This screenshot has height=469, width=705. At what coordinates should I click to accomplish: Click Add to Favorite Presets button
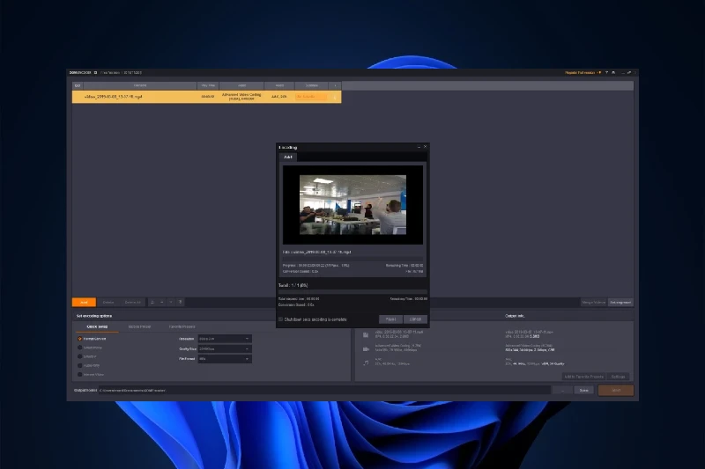tap(583, 377)
